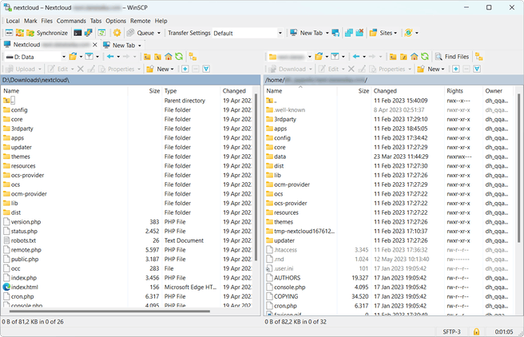Click the Keep Remote Directory up to Date icon
The height and width of the screenshot is (337, 524).
tap(101, 33)
